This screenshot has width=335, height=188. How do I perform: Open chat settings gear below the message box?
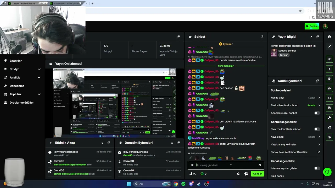pos(238,174)
